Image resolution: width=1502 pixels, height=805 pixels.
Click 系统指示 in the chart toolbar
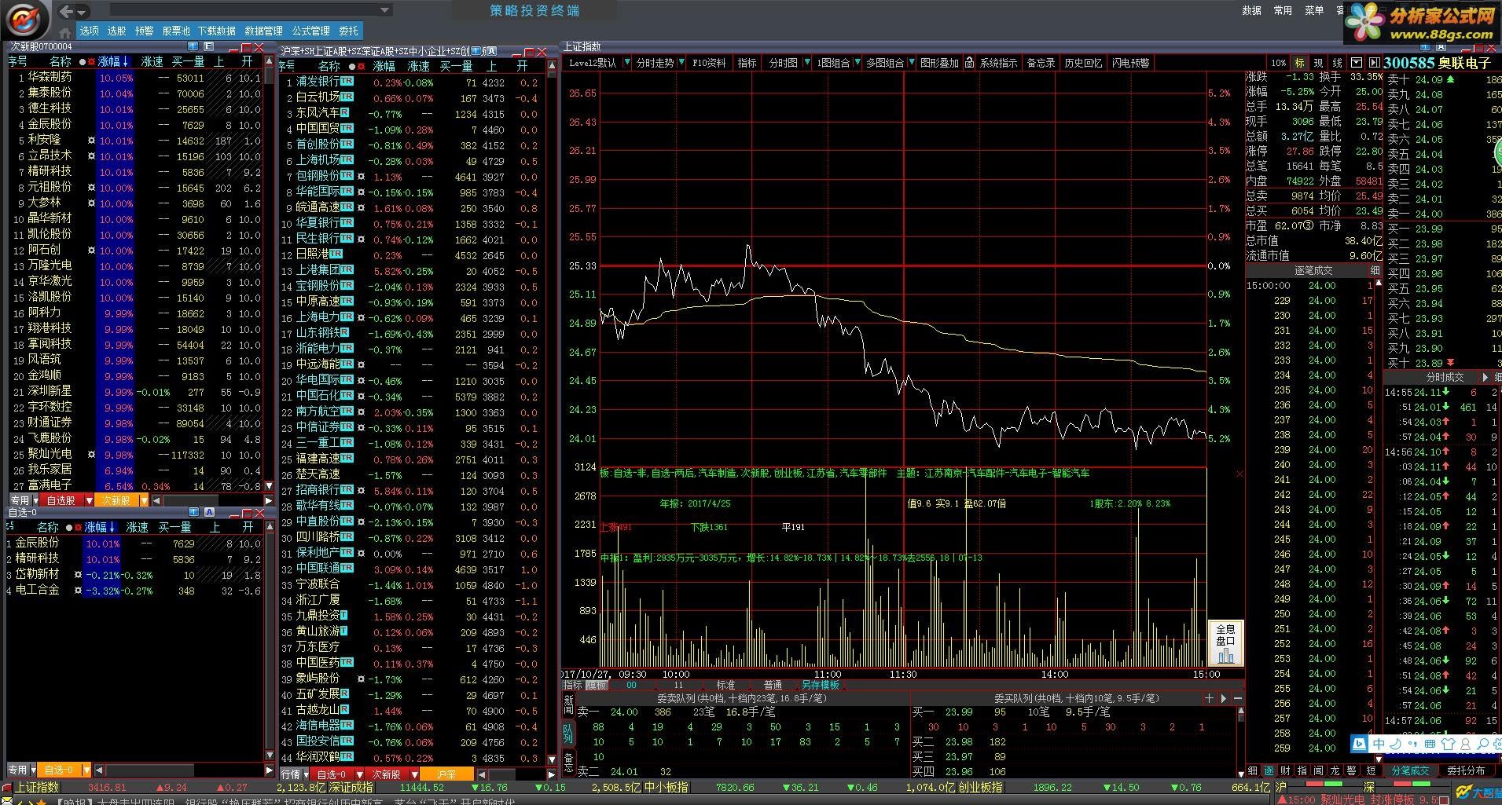[998, 63]
